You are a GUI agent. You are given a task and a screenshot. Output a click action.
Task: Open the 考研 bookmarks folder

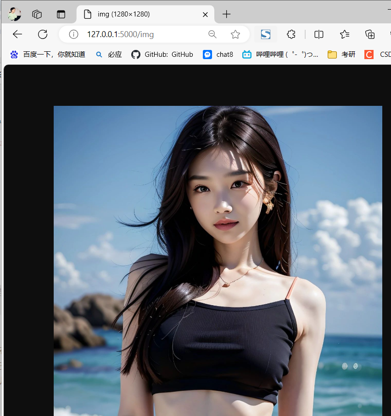click(x=341, y=55)
